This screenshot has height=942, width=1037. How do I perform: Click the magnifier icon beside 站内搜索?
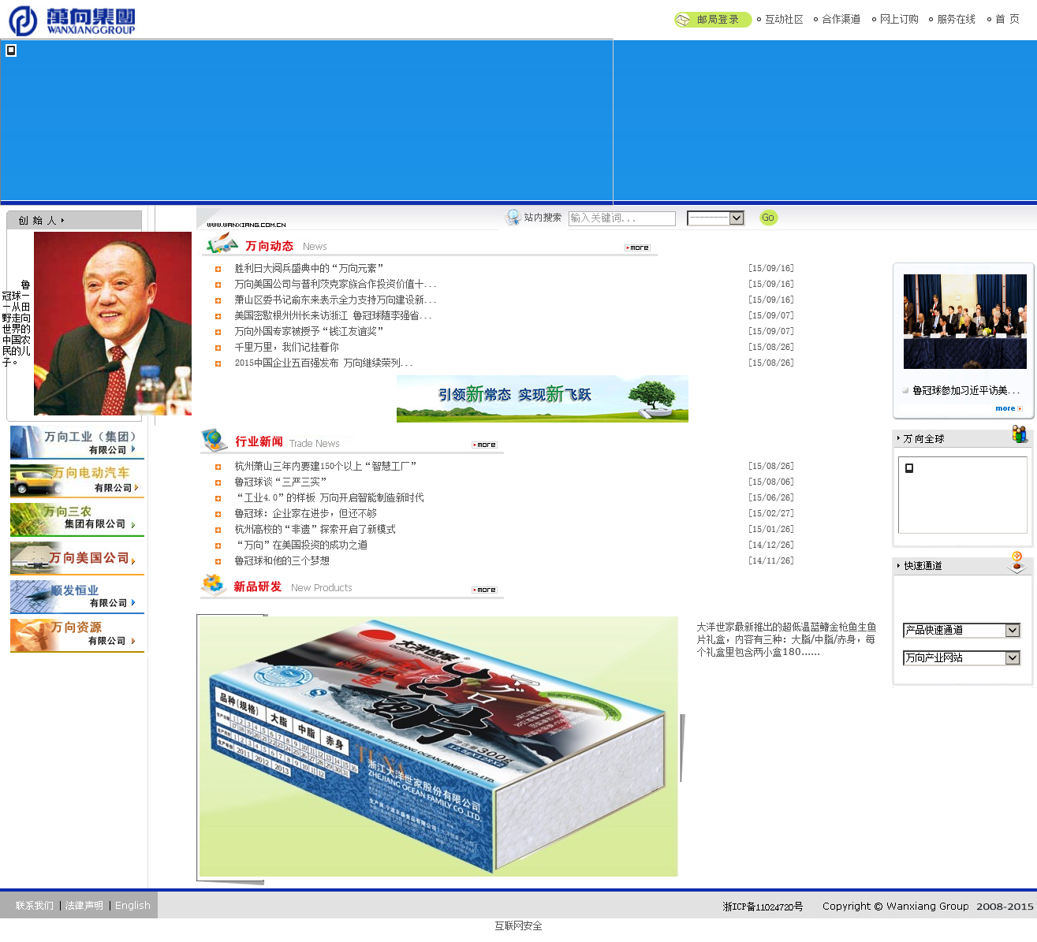coord(513,218)
